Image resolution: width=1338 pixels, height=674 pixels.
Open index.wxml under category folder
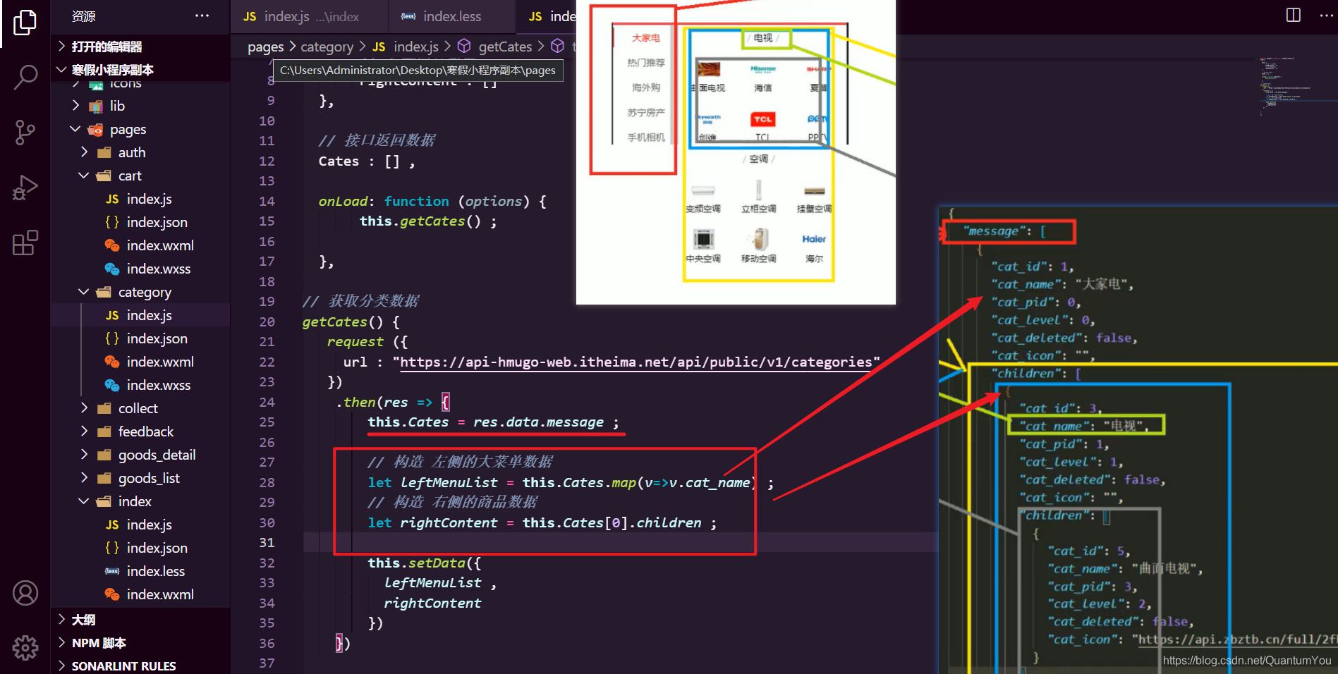[x=140, y=362]
